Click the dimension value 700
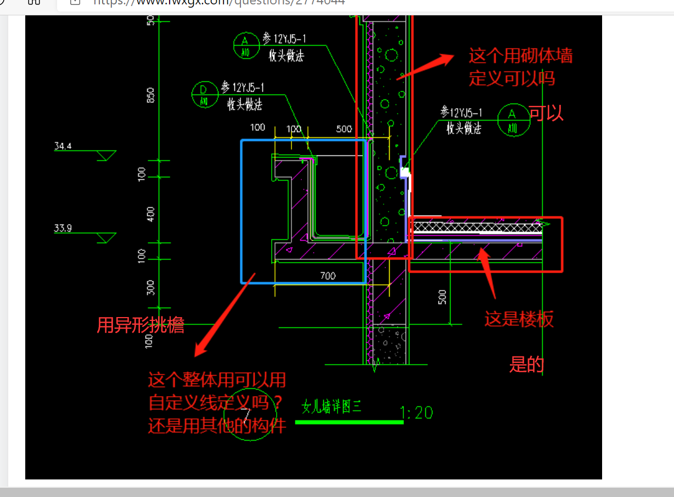 328,276
